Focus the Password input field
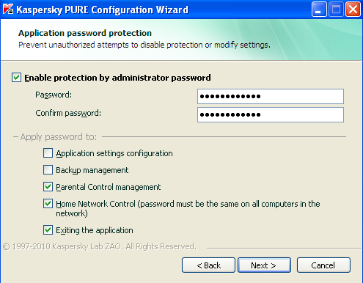Viewport: 363px width, 283px height. (271, 96)
